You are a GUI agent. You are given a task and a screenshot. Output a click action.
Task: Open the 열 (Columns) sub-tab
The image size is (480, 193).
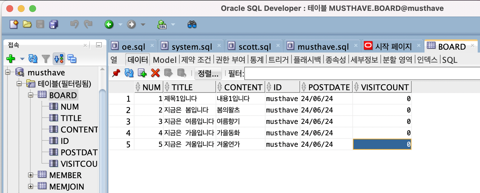point(114,60)
